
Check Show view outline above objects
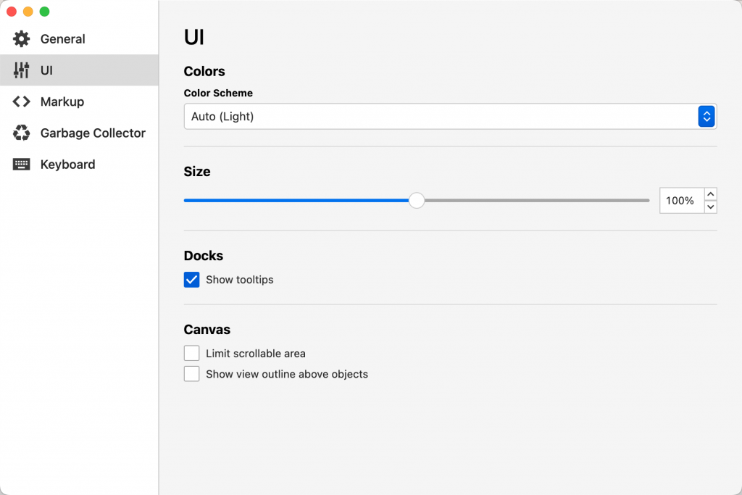point(192,374)
